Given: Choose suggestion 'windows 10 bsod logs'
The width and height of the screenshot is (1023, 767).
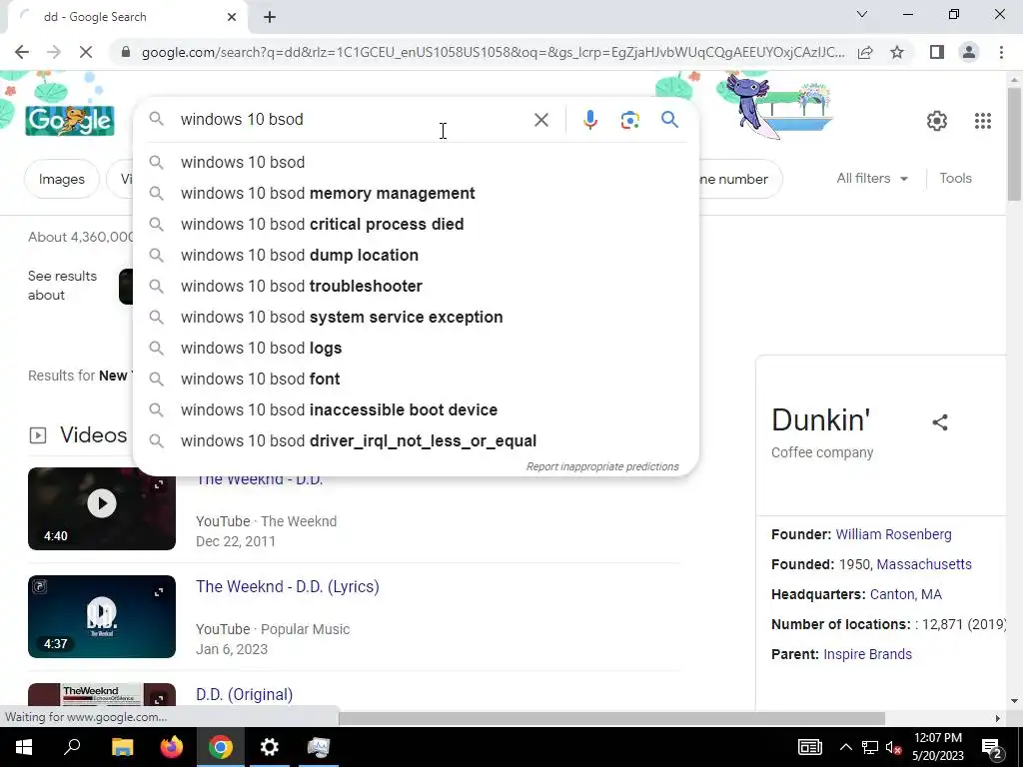Looking at the screenshot, I should tap(416, 349).
